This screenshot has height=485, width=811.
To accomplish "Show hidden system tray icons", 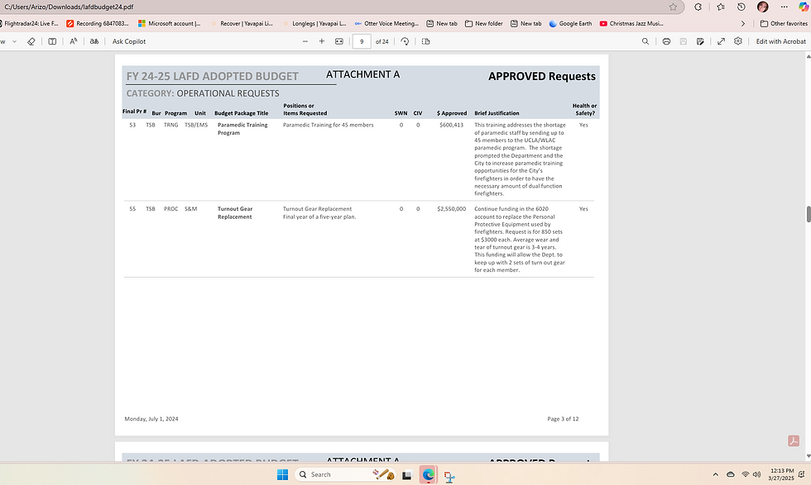I will coord(715,474).
